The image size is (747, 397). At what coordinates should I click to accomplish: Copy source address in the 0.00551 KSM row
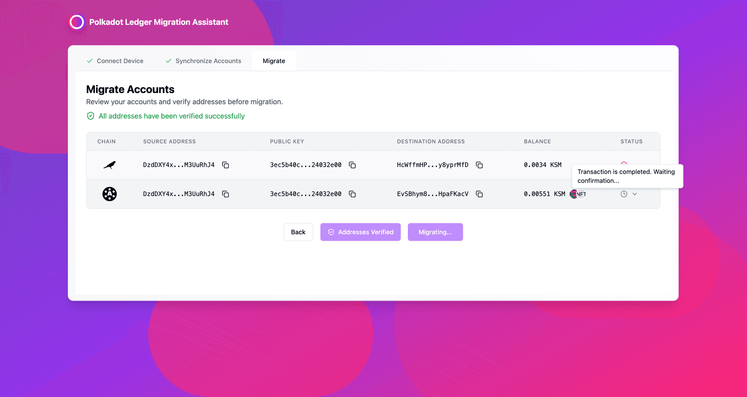pyautogui.click(x=226, y=194)
